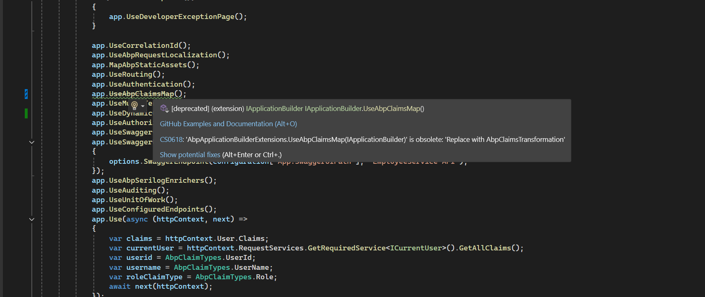This screenshot has height=297, width=705.
Task: Open the dropdown arrow beside the lightbulb
Action: pyautogui.click(x=143, y=106)
